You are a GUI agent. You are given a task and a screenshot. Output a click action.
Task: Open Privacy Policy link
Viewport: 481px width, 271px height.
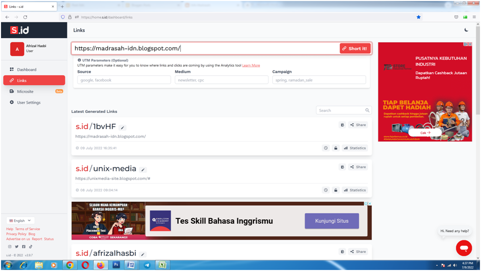(x=16, y=234)
